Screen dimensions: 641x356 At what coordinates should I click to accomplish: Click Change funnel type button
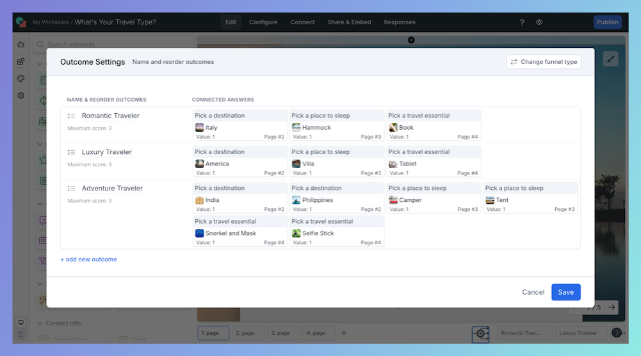coord(543,62)
